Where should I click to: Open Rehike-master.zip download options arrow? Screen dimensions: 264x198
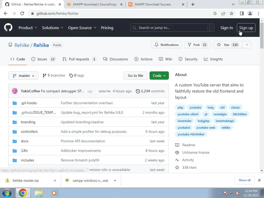tap(55, 180)
